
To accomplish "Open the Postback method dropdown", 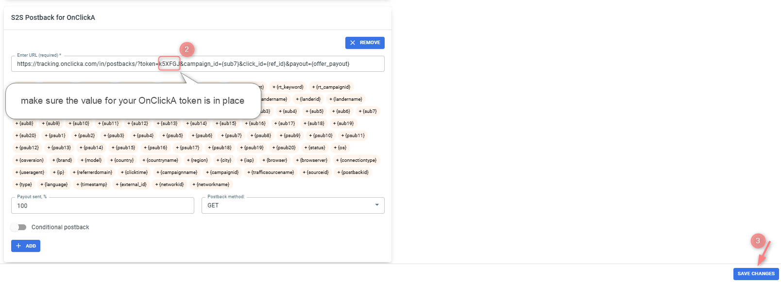I will [293, 205].
